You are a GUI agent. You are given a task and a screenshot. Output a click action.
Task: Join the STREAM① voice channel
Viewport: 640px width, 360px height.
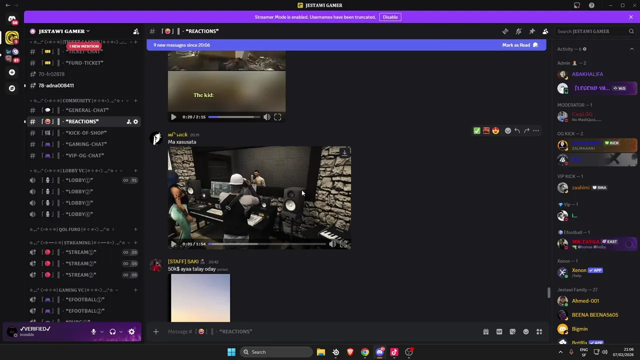pyautogui.click(x=84, y=252)
